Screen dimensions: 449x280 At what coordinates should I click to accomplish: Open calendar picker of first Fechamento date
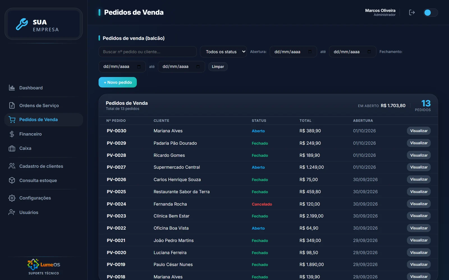point(139,67)
